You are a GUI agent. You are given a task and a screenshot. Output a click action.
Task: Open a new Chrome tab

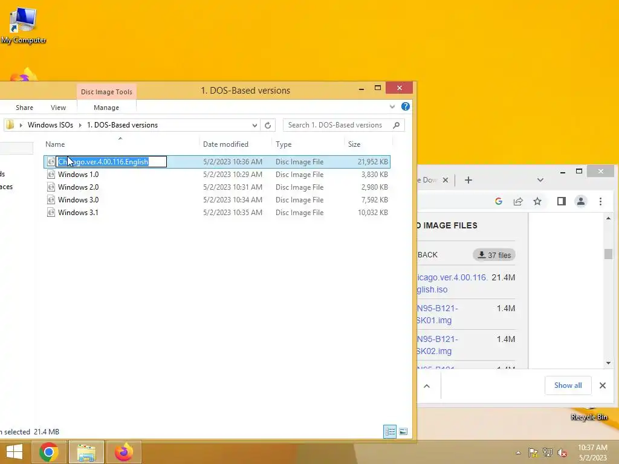[468, 180]
